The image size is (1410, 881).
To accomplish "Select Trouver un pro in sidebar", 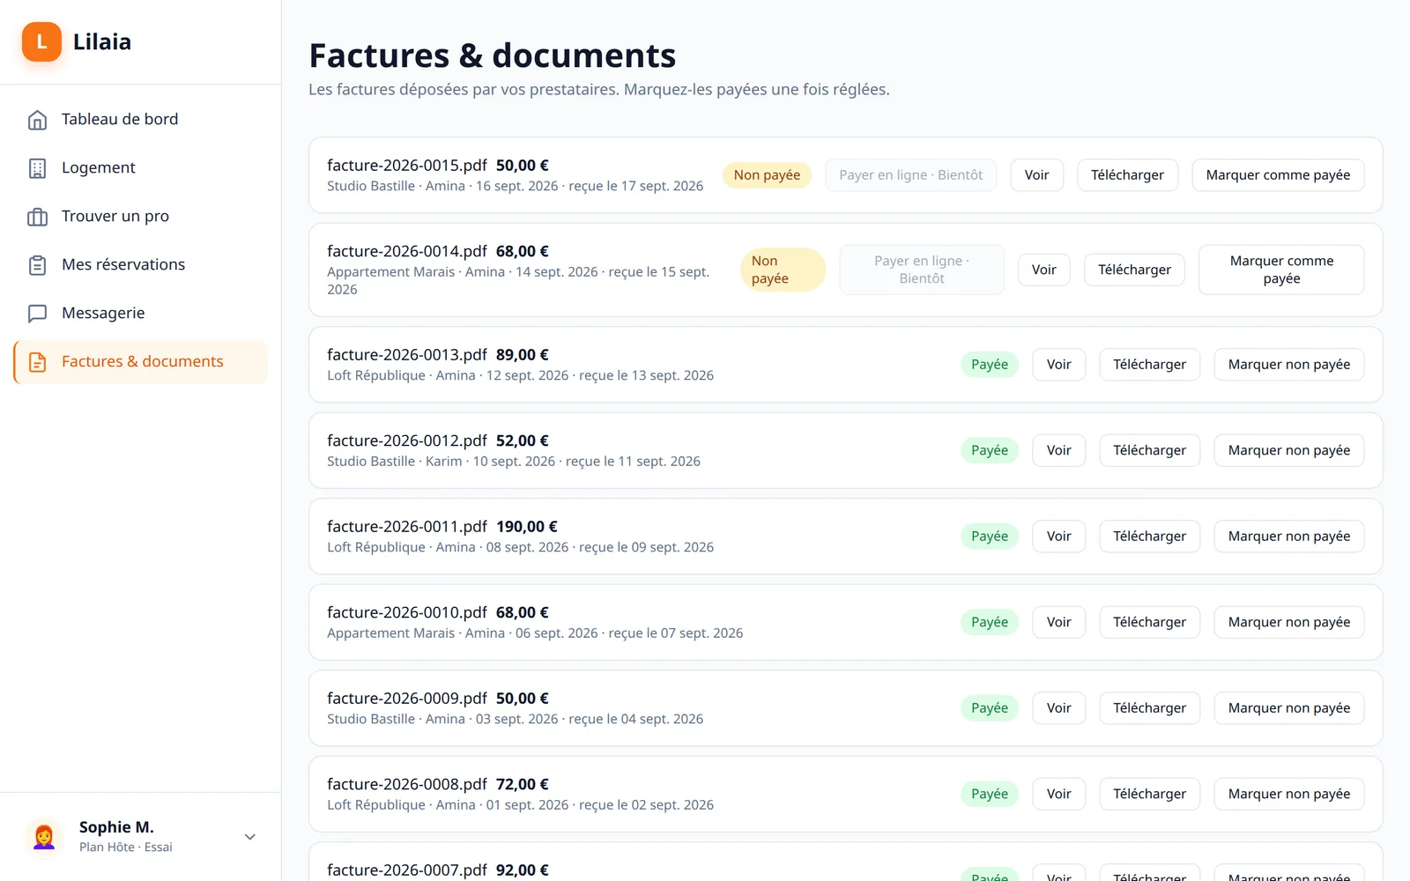I will [141, 217].
